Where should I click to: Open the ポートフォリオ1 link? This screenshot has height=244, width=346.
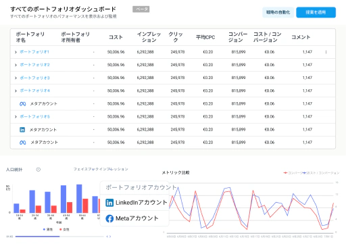click(x=34, y=52)
